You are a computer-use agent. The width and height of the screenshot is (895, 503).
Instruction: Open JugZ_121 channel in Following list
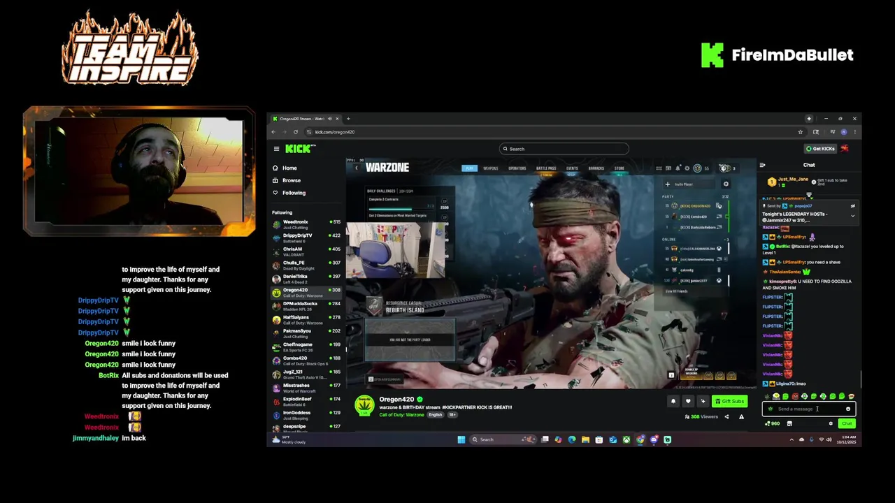pos(306,374)
